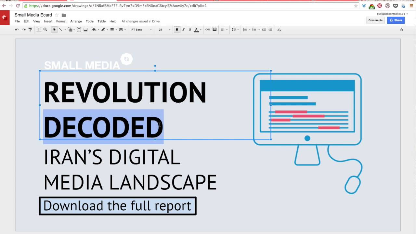Collapse the menus with double chevron
This screenshot has height=234, width=416.
coord(401,30)
